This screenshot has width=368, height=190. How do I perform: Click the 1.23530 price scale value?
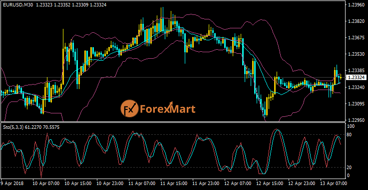pyautogui.click(x=356, y=54)
